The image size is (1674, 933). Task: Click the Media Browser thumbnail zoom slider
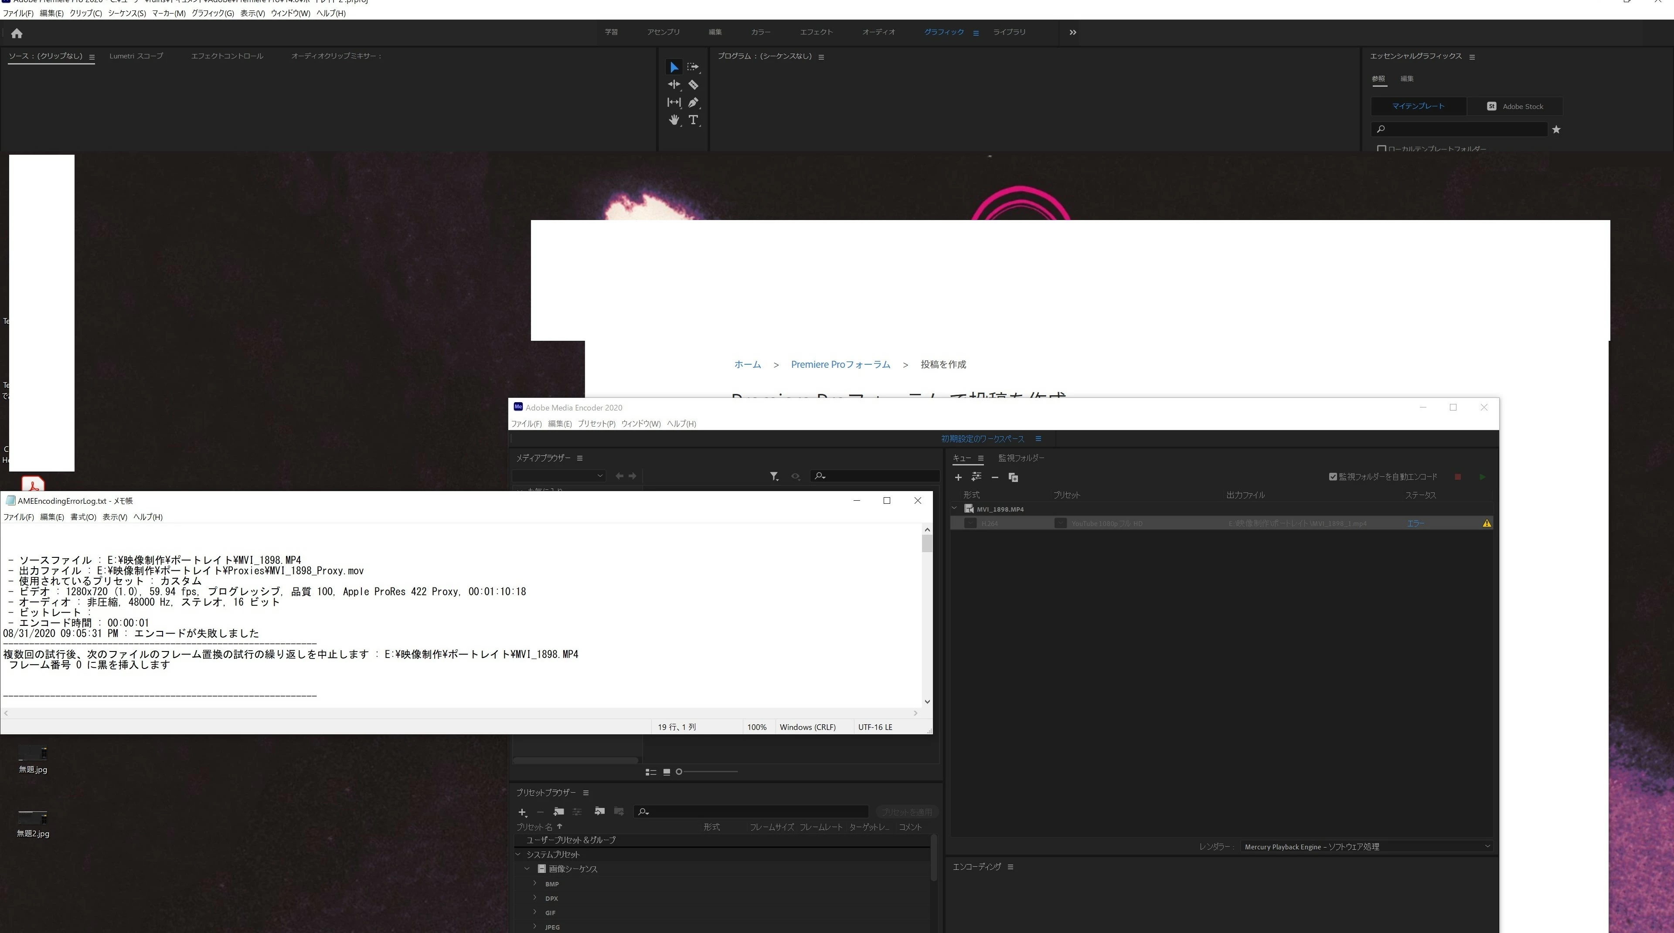click(679, 772)
